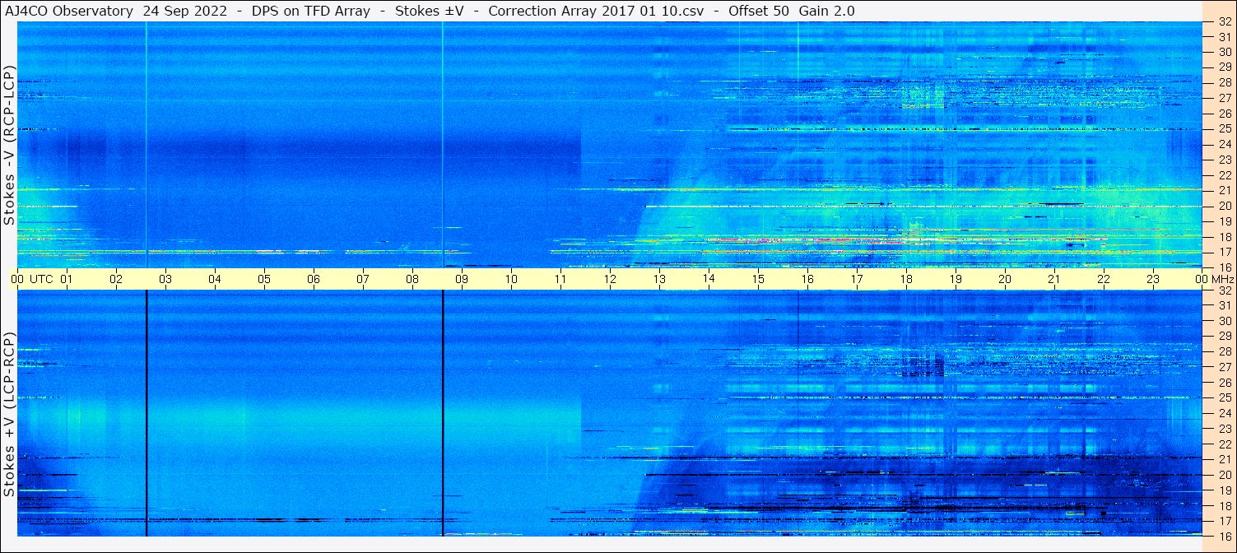Viewport: 1237px width, 553px height.
Task: Select the 12 hour mark on the time axis
Action: click(x=610, y=279)
